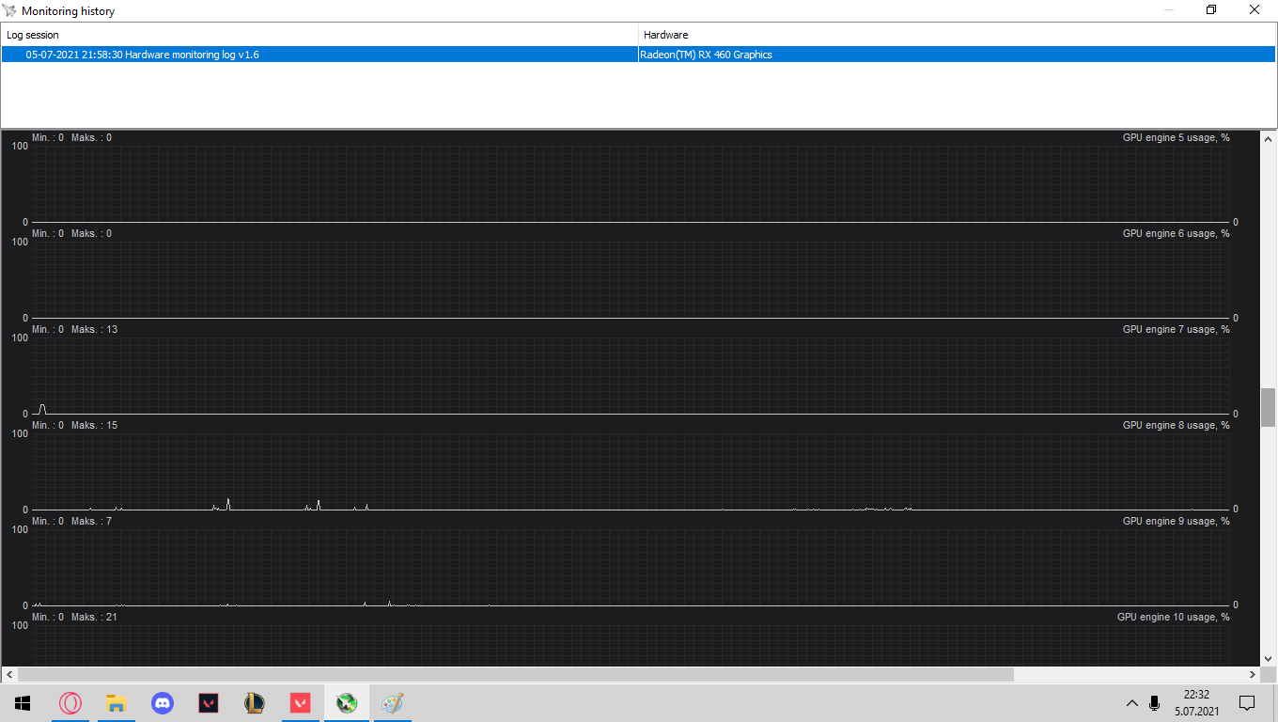Open Opera GX browser from taskbar
The height and width of the screenshot is (722, 1278).
pos(70,702)
